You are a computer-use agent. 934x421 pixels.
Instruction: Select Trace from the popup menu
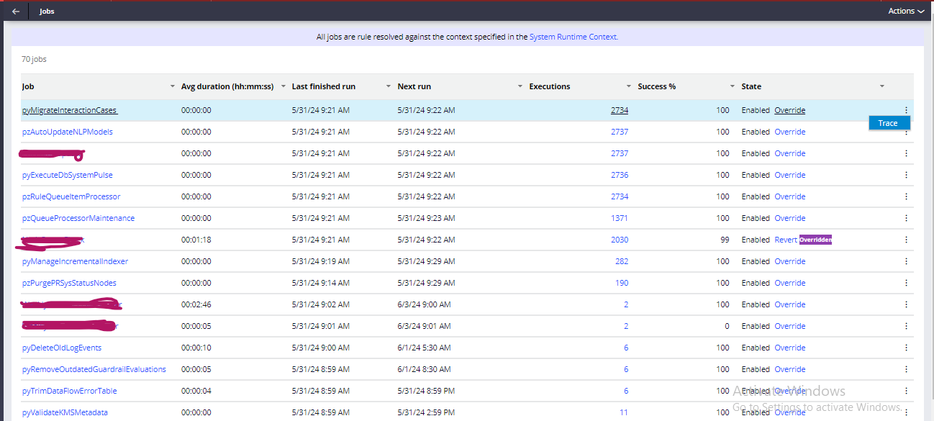[x=888, y=123]
